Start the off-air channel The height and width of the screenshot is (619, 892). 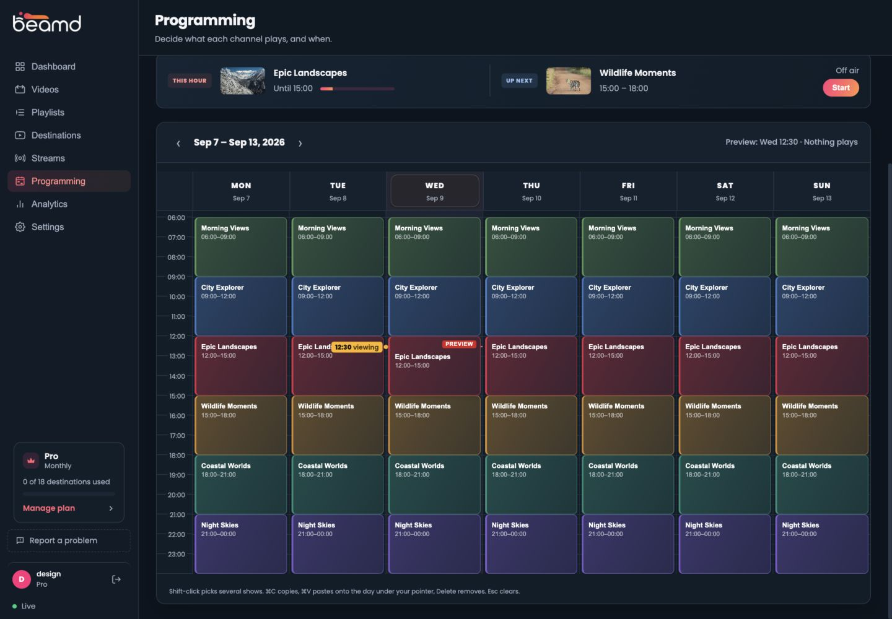[x=841, y=88]
